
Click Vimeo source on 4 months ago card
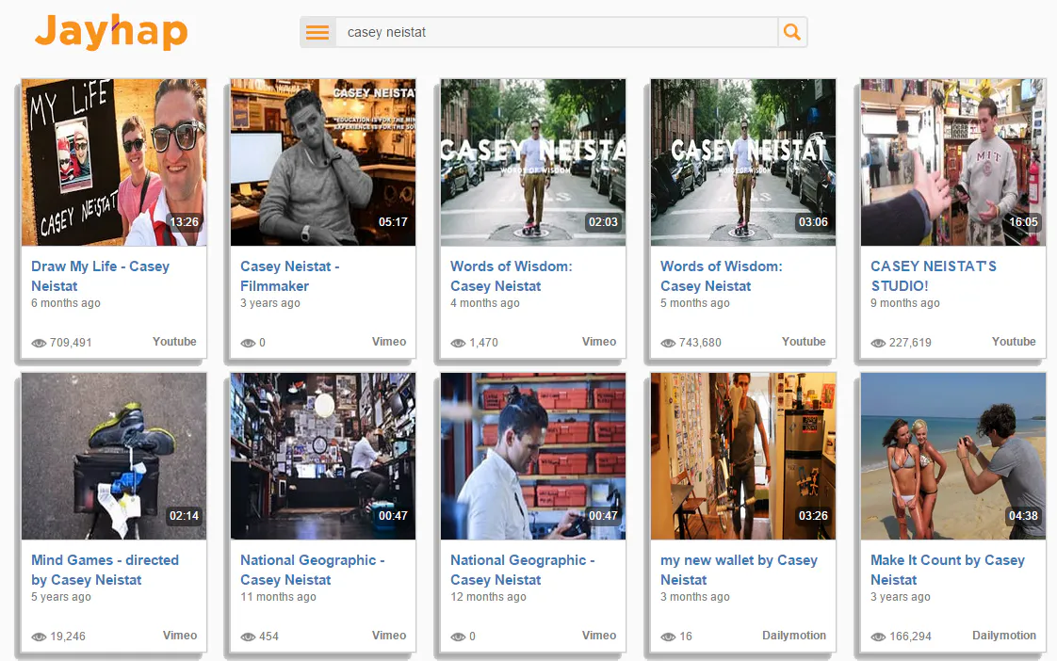pos(599,342)
